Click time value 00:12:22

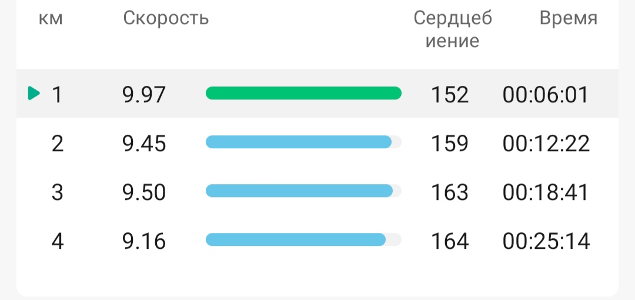[x=546, y=144]
